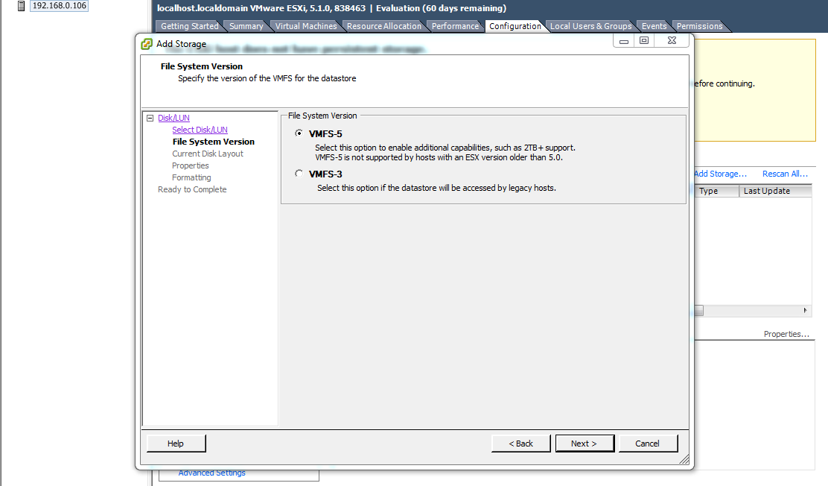Open datastore Properties... link
Image resolution: width=828 pixels, height=486 pixels.
(x=786, y=334)
